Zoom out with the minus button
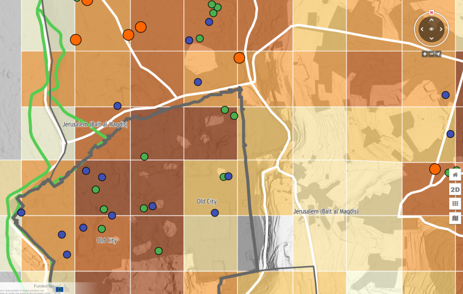The height and width of the screenshot is (294, 463). (x=431, y=54)
